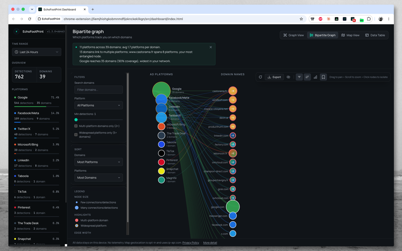Toggle the bookmark icon in graph toolbar
Screen dimensions: 402x251
coord(323,77)
